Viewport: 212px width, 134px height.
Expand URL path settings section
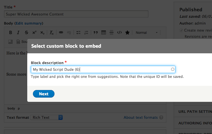(x=195, y=111)
